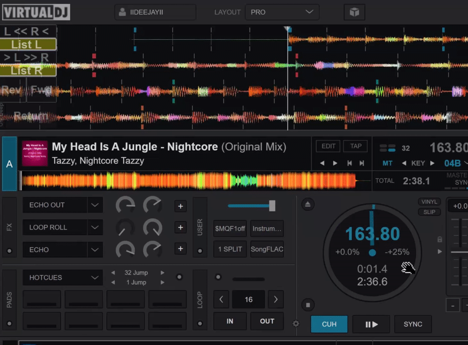Toggle the LOOP section dot indicator

pyautogui.click(x=200, y=323)
